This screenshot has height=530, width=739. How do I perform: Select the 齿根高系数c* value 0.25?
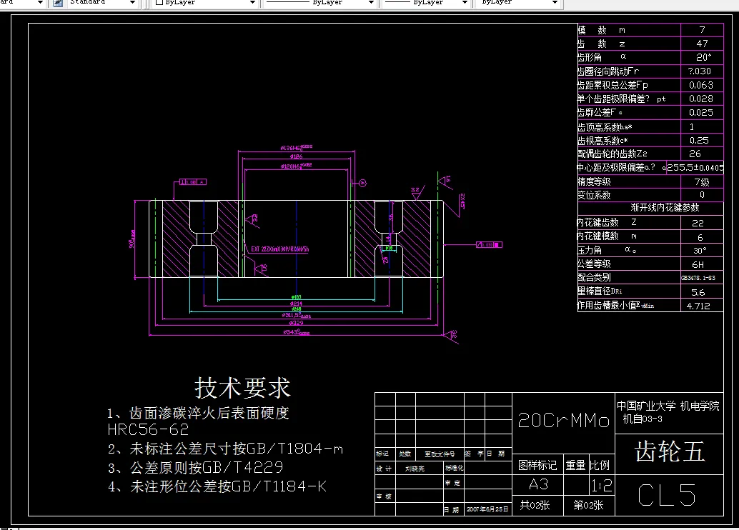click(699, 141)
